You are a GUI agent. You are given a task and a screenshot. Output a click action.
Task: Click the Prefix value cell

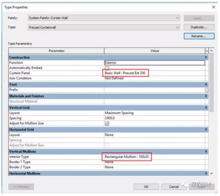coord(155,90)
